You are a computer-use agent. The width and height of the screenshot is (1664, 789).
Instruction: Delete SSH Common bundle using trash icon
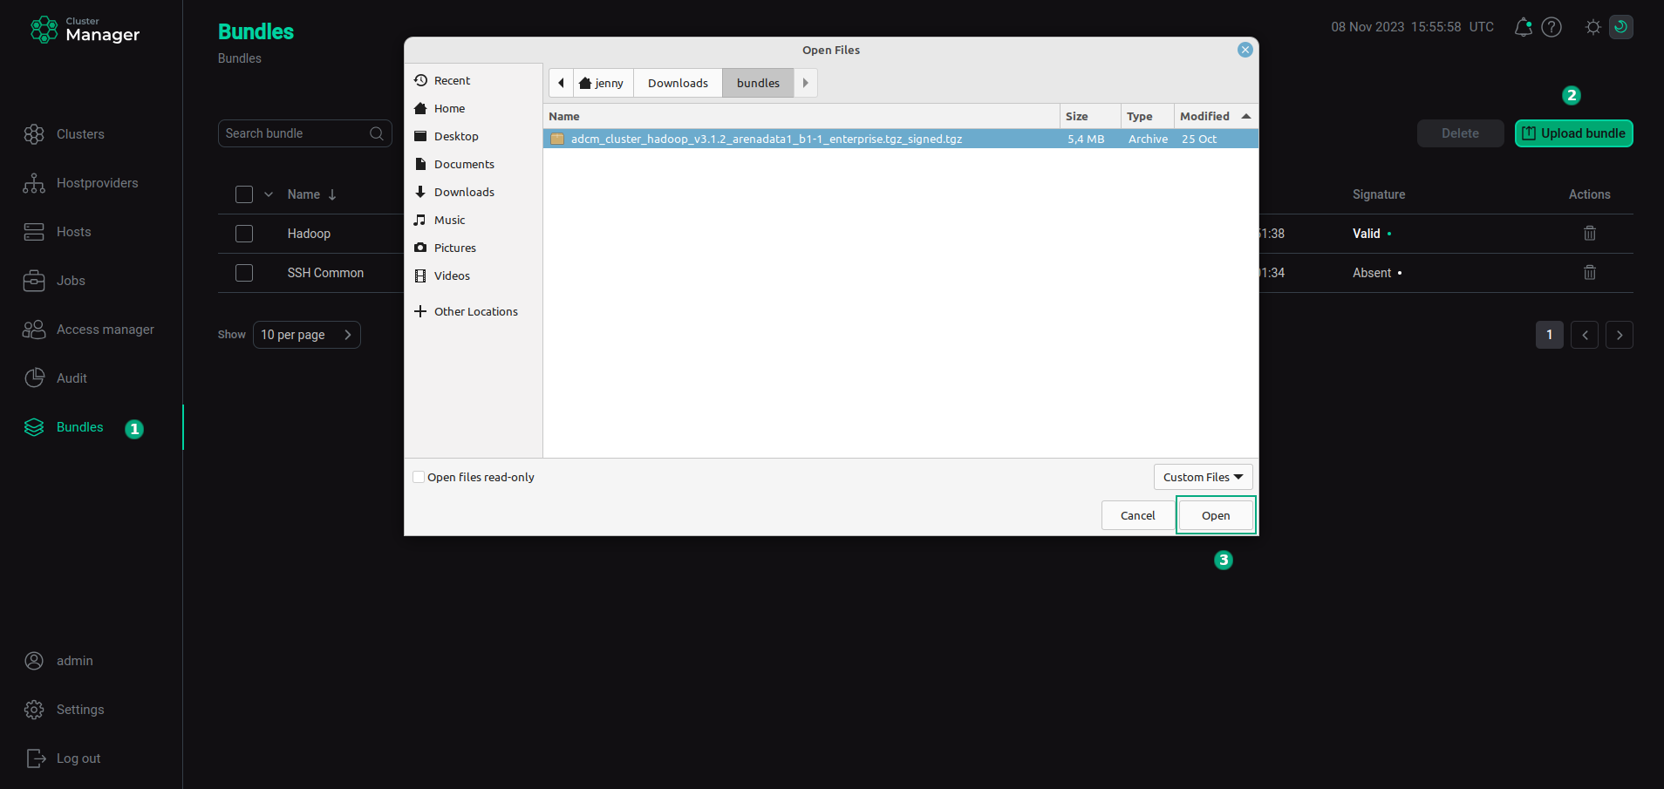coord(1589,273)
